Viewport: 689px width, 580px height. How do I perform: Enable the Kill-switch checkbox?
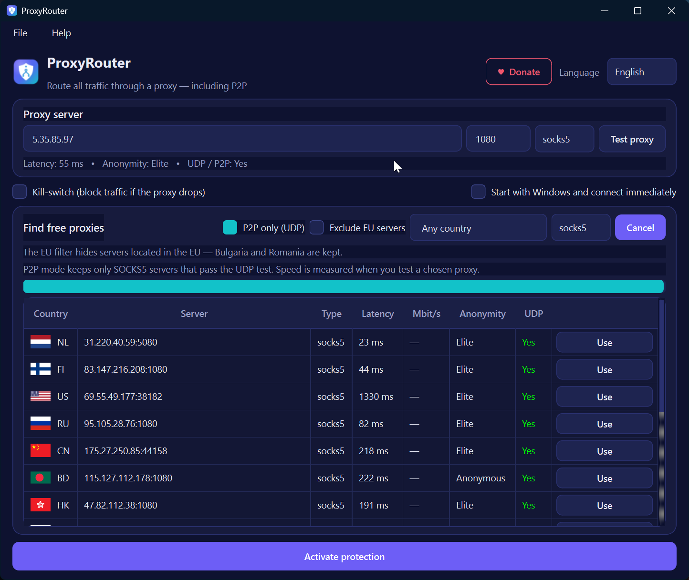pyautogui.click(x=20, y=192)
